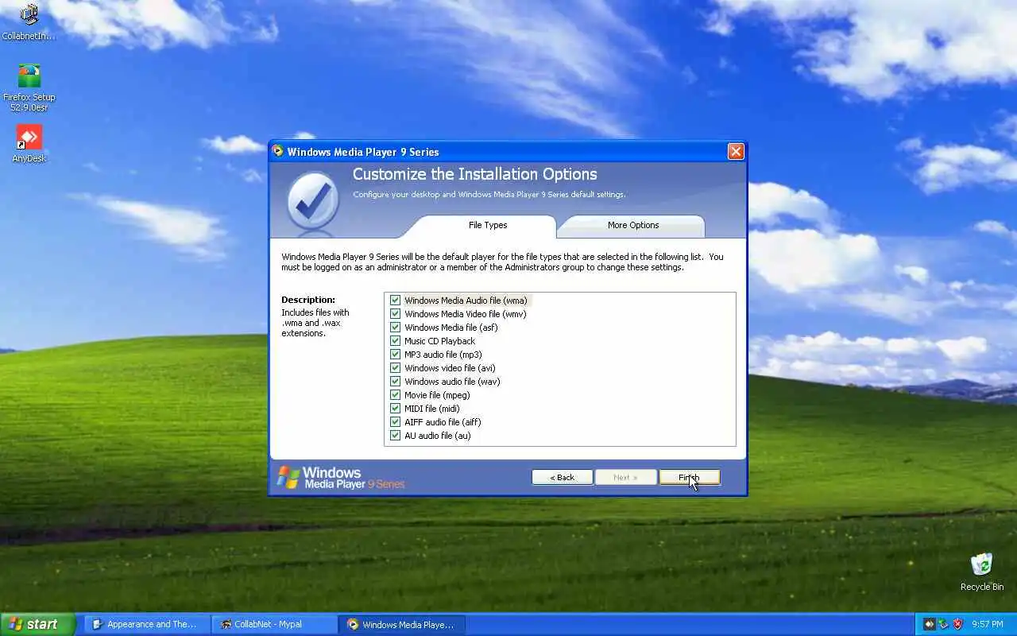1017x636 pixels.
Task: Click Finish to complete setup
Action: (x=690, y=477)
